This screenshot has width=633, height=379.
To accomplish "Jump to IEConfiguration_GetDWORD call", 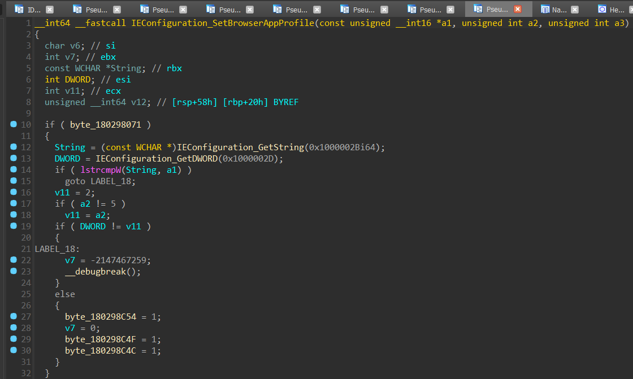I will pyautogui.click(x=157, y=159).
